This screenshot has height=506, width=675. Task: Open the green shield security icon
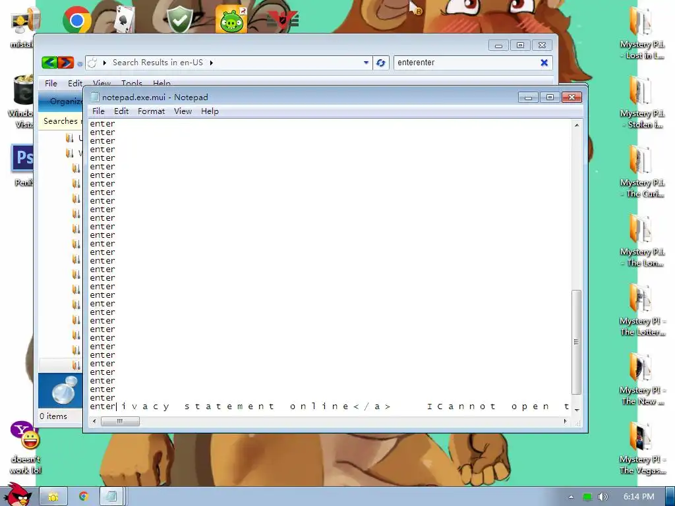point(179,20)
